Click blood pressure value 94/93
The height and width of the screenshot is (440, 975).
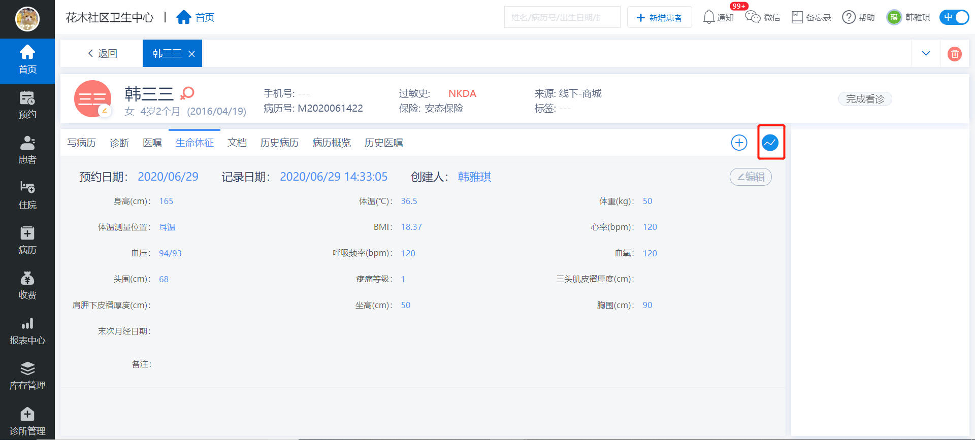[x=170, y=253]
